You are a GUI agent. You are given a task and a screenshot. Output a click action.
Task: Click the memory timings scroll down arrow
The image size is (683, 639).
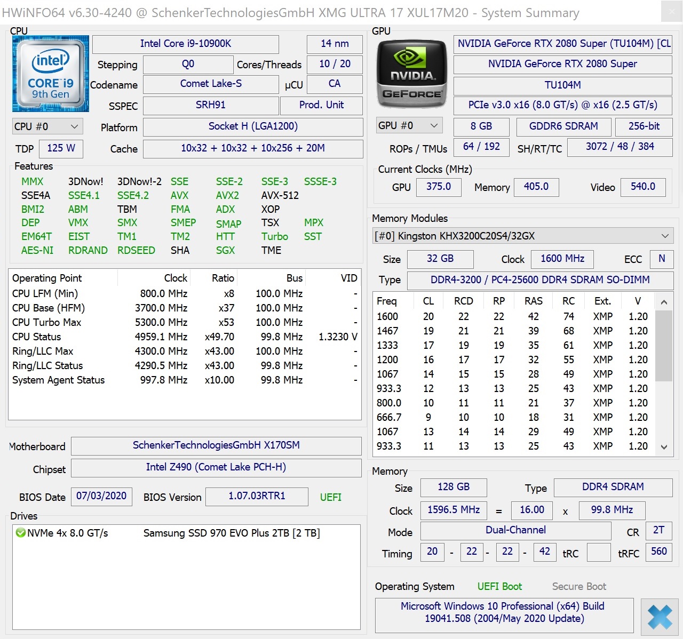pos(664,447)
